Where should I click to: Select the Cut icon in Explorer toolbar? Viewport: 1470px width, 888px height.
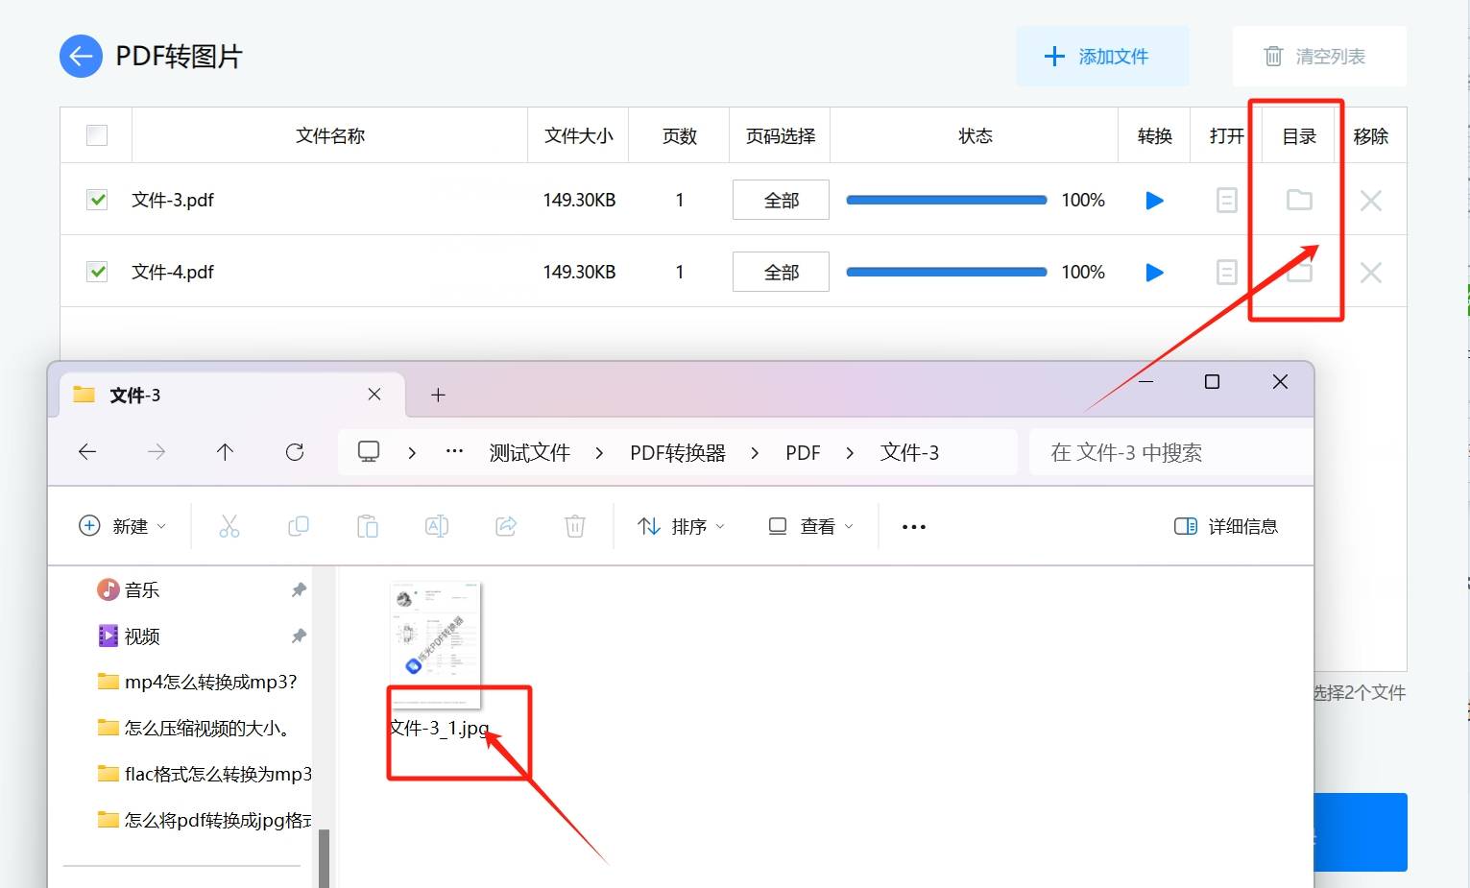pos(229,525)
